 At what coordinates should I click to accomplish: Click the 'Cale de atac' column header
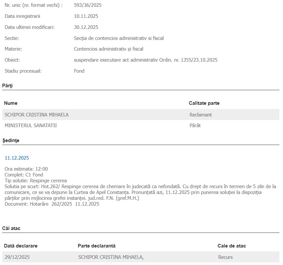pyautogui.click(x=232, y=246)
